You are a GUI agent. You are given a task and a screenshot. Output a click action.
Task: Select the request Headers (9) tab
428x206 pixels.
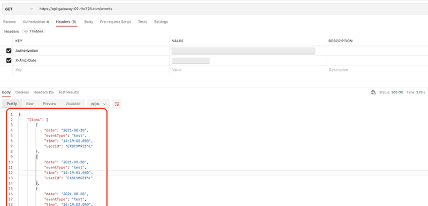point(66,22)
